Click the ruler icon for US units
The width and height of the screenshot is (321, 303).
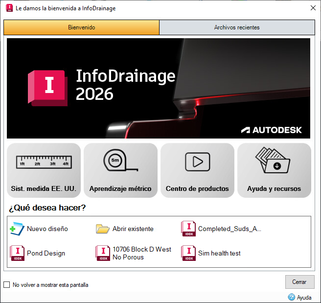pyautogui.click(x=44, y=162)
